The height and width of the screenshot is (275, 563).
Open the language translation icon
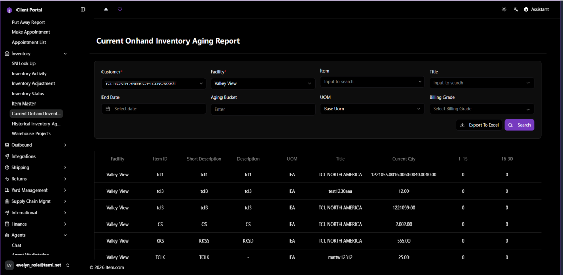click(x=516, y=9)
